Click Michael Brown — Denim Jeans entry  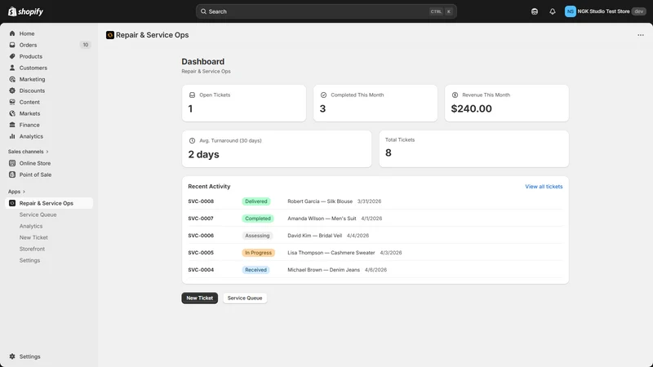click(323, 270)
